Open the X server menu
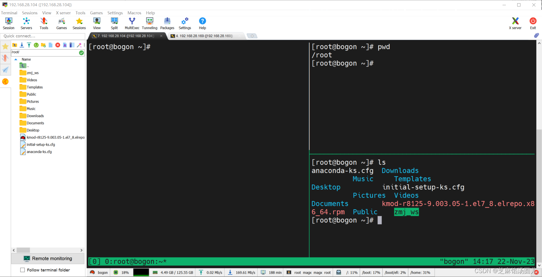The width and height of the screenshot is (542, 277). click(x=63, y=13)
